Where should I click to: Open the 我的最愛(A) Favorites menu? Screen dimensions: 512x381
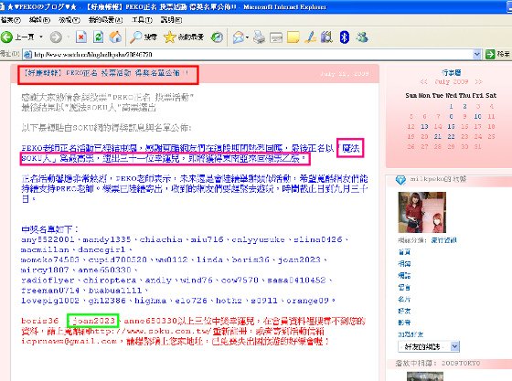point(105,20)
